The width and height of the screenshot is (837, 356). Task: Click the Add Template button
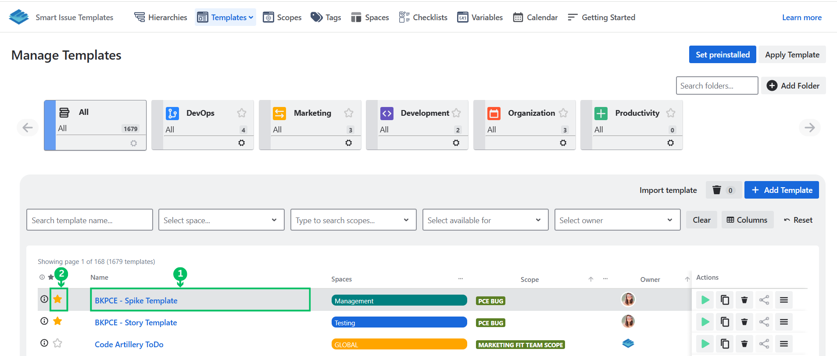pyautogui.click(x=782, y=190)
